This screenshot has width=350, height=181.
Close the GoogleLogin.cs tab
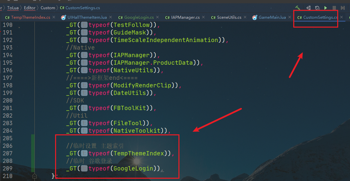(157, 17)
